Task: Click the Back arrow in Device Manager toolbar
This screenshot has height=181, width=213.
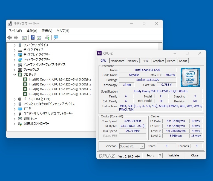Action: (x=10, y=38)
